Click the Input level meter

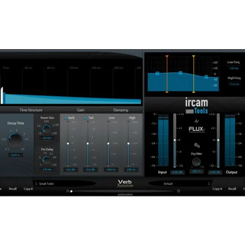point(163,140)
